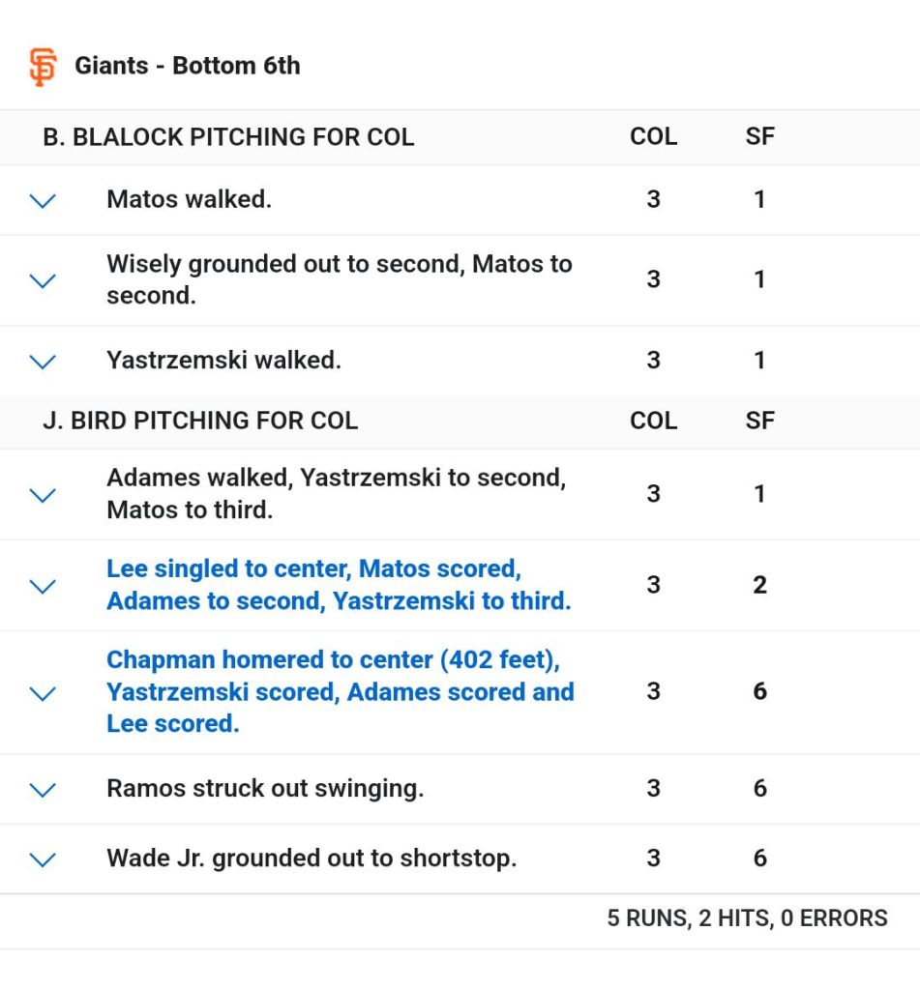920x990 pixels.
Task: Click SF score 6 on Chapman homer row
Action: (x=759, y=691)
